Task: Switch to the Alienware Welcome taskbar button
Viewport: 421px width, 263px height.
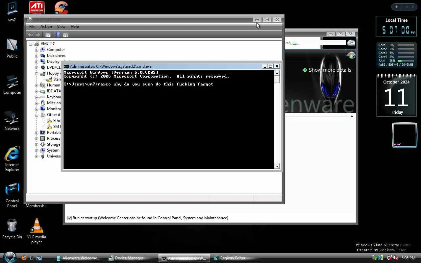Action: (79, 258)
